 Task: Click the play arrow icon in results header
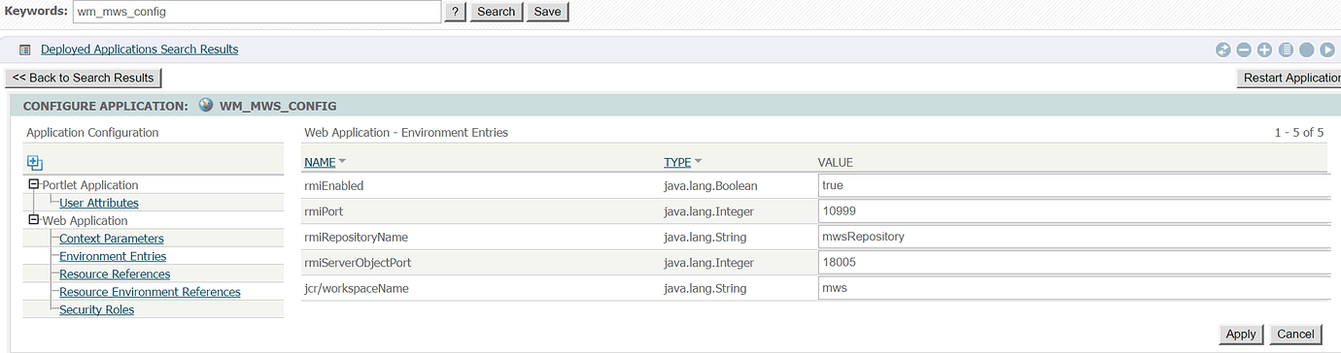point(1327,49)
